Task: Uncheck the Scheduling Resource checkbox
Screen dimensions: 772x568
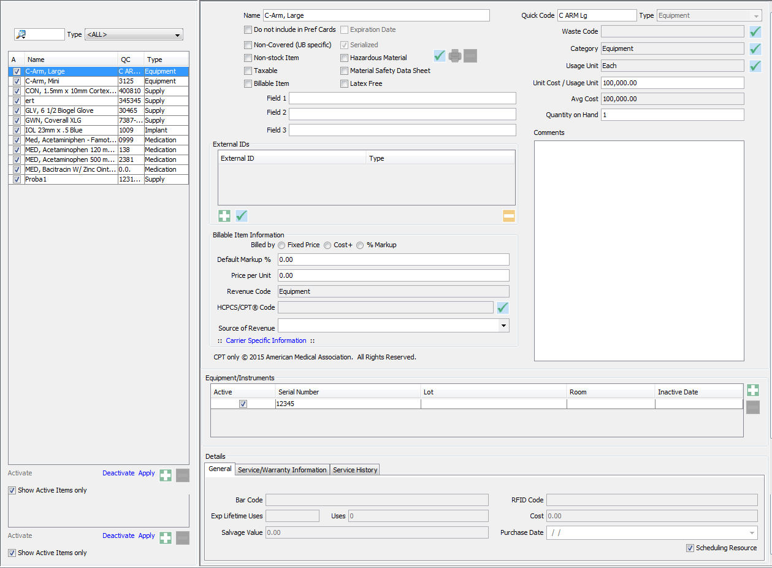Action: tap(690, 548)
